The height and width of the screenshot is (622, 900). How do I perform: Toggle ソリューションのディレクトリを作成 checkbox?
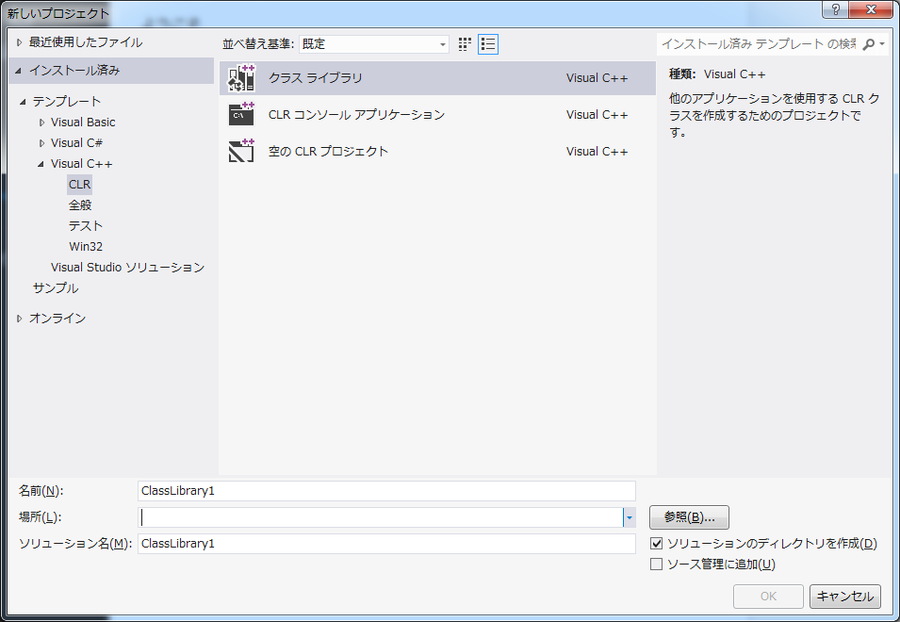tap(657, 544)
